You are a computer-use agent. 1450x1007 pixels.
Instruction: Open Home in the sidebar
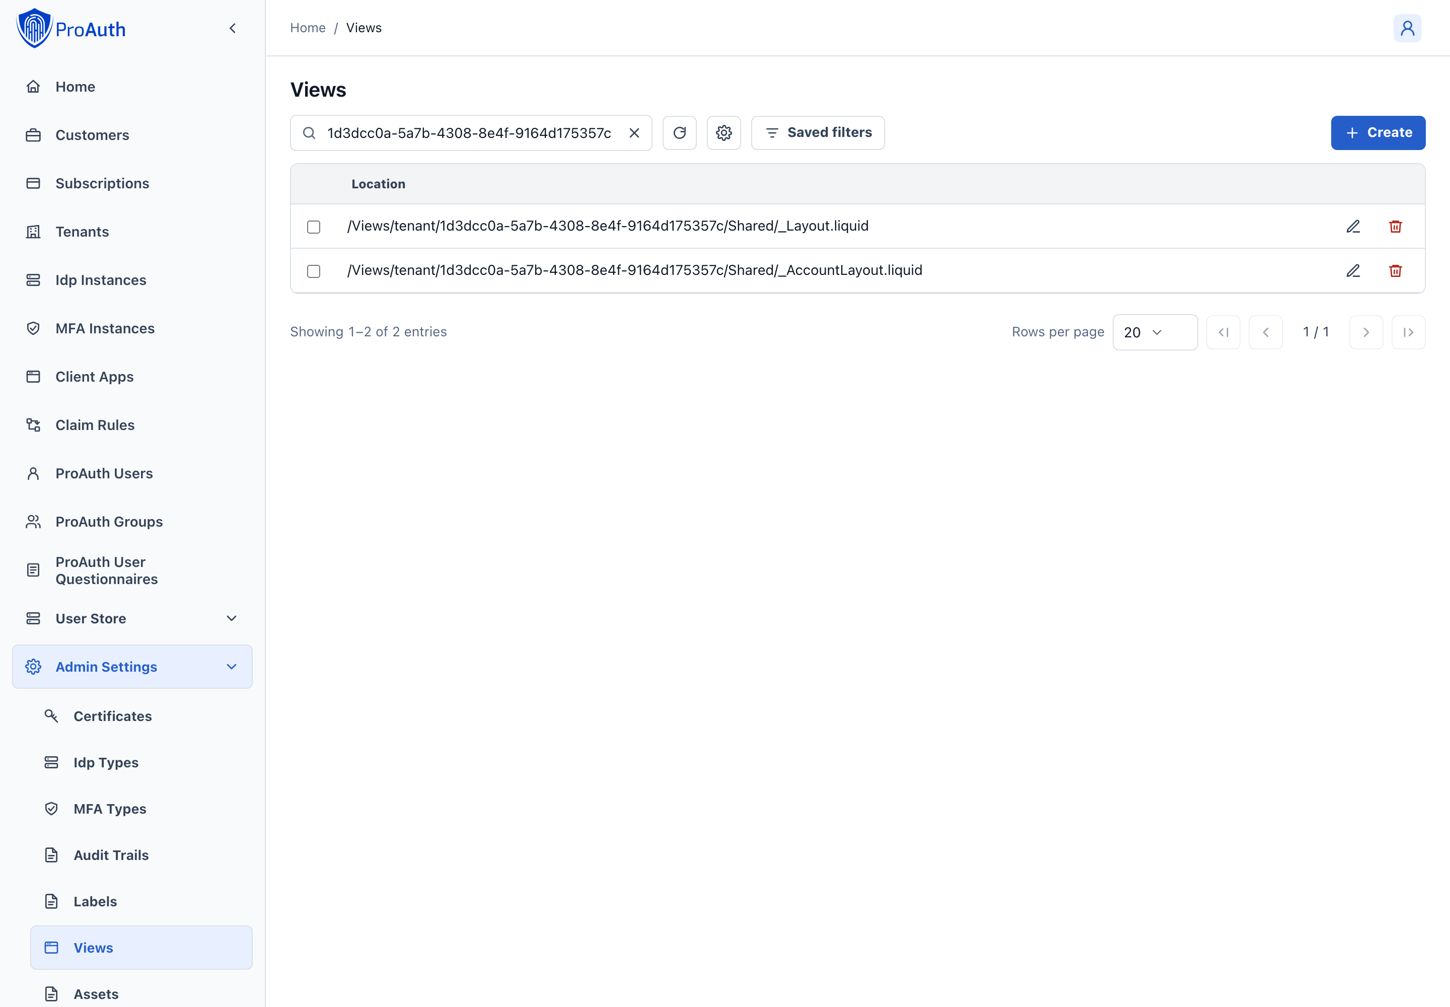click(132, 87)
